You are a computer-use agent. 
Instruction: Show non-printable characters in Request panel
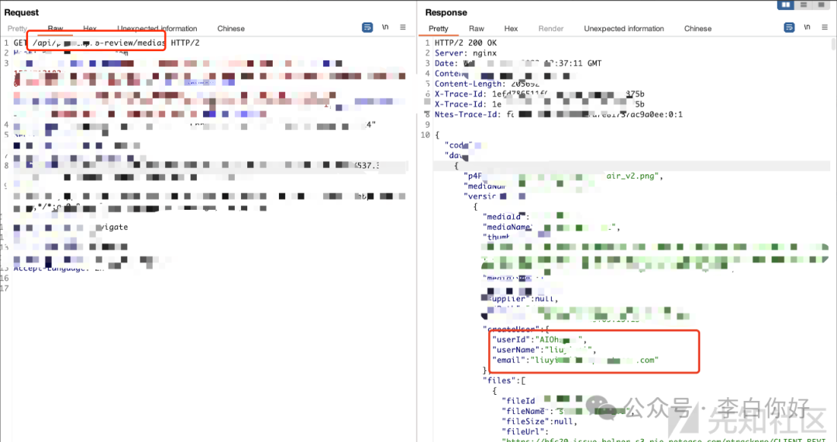pos(385,27)
